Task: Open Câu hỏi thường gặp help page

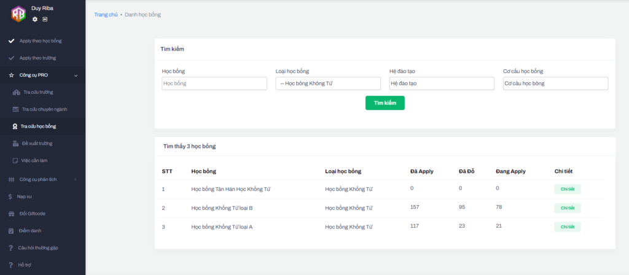Action: coord(39,248)
